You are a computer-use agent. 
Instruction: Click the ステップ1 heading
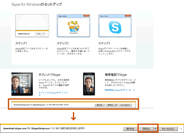click(21, 43)
